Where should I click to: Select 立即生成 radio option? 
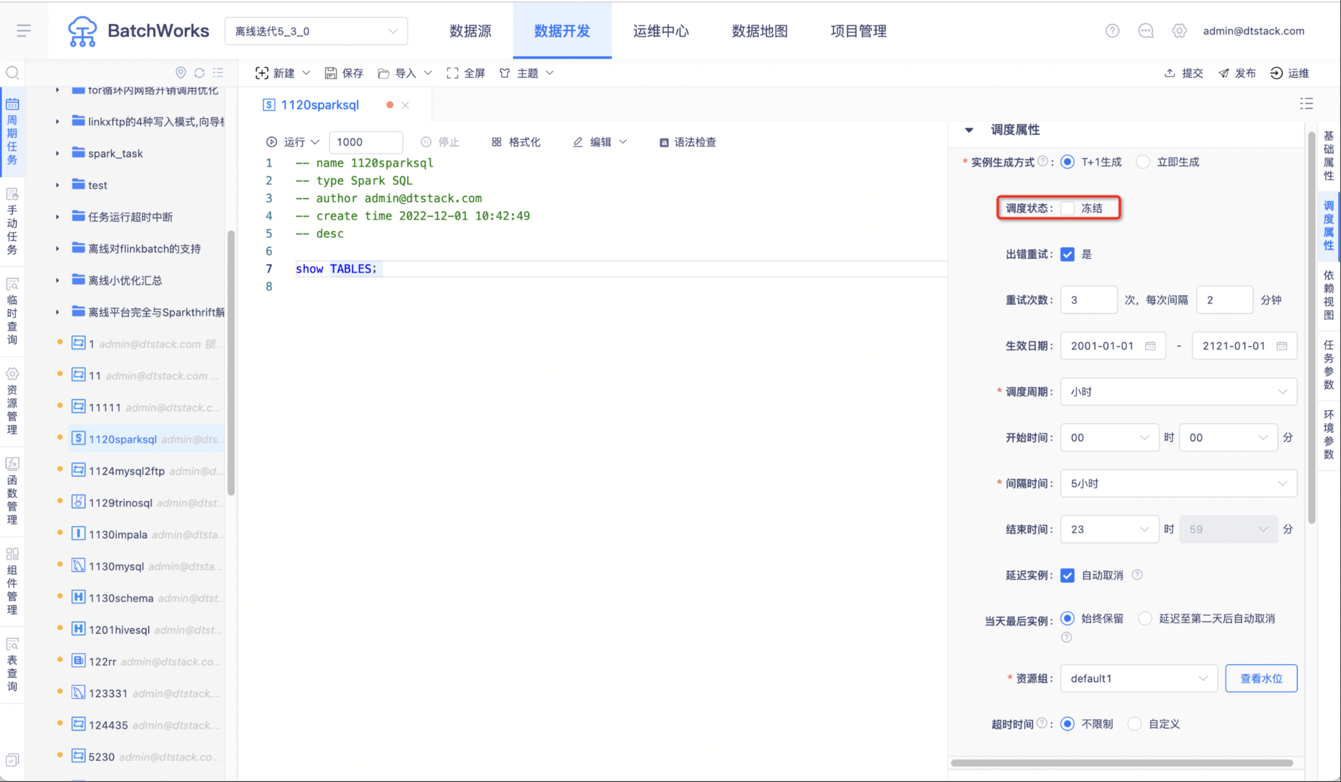pyautogui.click(x=1143, y=162)
